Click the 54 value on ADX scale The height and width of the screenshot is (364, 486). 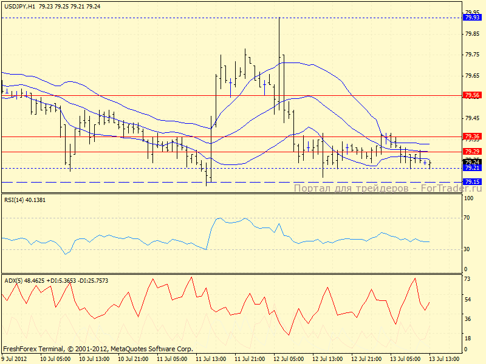coord(468,300)
